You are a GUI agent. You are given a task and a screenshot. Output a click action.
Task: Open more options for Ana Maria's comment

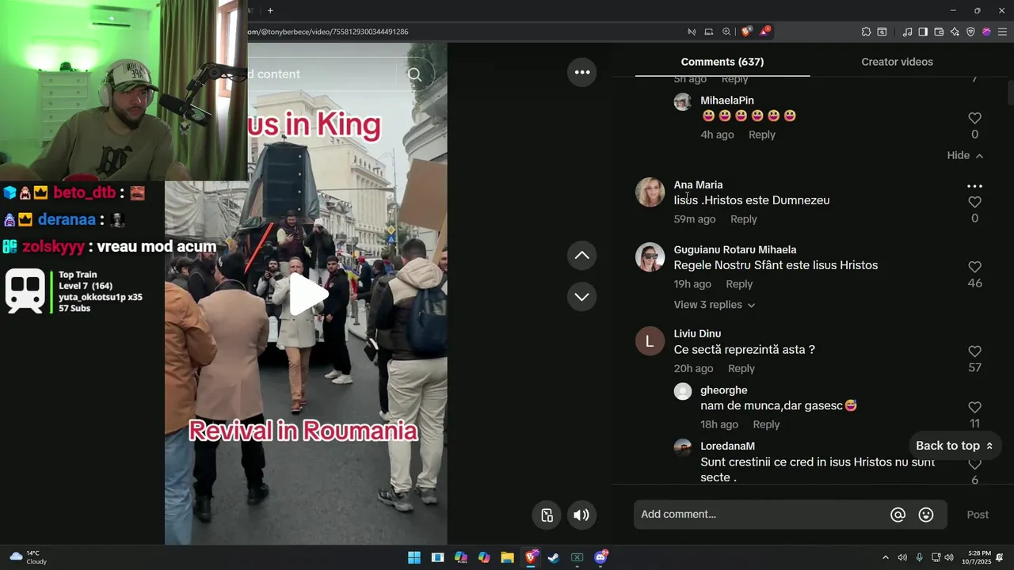(974, 187)
